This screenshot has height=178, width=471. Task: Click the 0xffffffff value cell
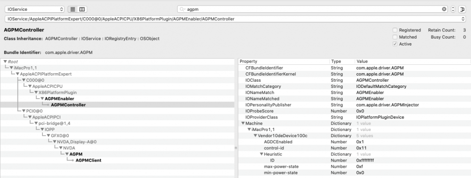point(365,160)
